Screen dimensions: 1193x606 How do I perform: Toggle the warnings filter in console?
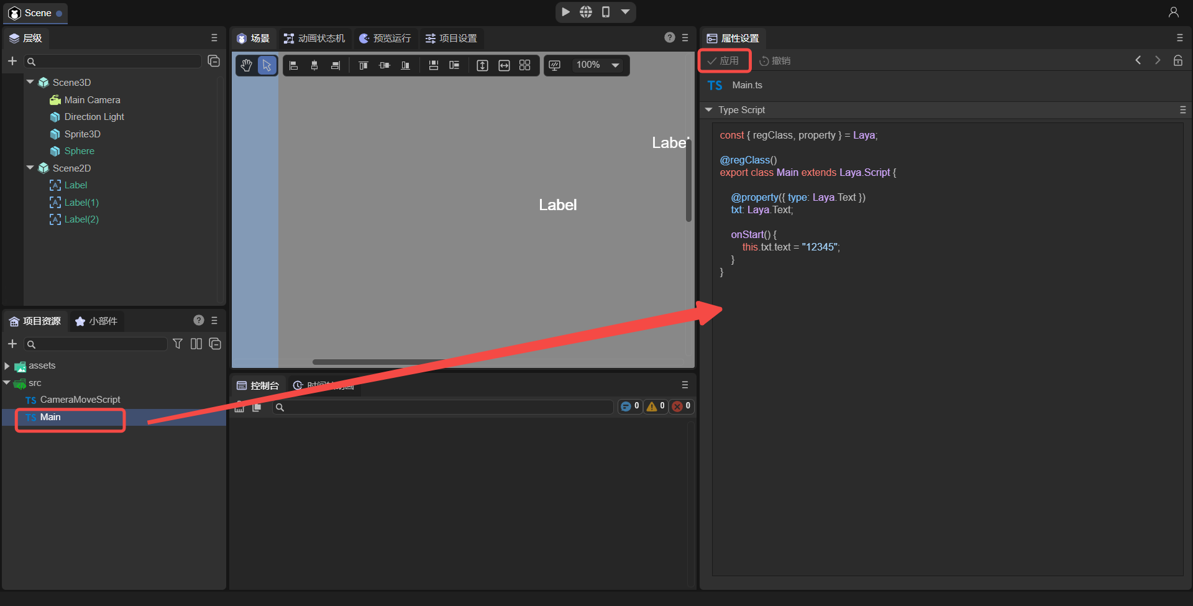coord(656,406)
